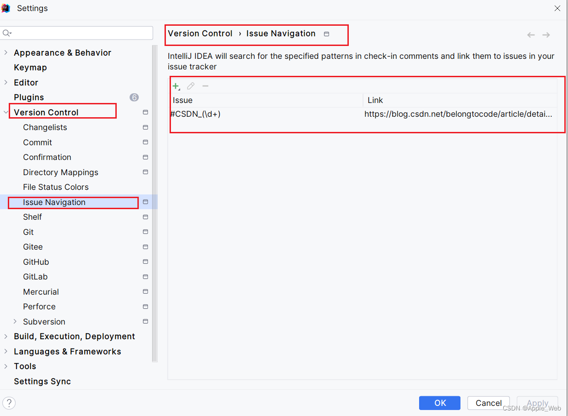Screen dimensions: 568x416
Task: Click project-level icon on Changelists row
Action: [x=146, y=127]
